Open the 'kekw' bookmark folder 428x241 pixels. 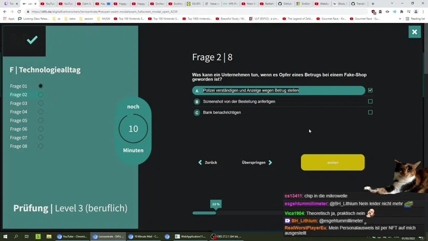[x=70, y=19]
